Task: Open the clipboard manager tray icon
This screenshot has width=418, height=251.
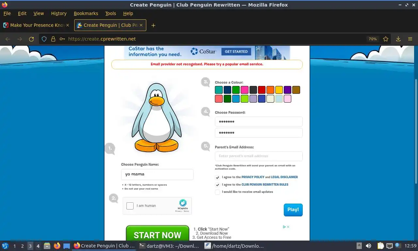Action: click(380, 246)
